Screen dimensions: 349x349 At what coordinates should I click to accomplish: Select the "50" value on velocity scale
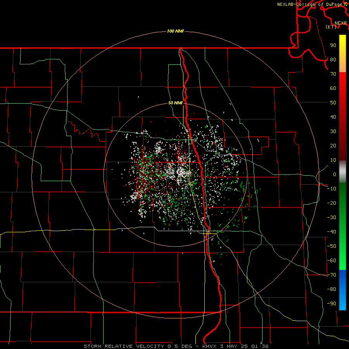(x=333, y=103)
